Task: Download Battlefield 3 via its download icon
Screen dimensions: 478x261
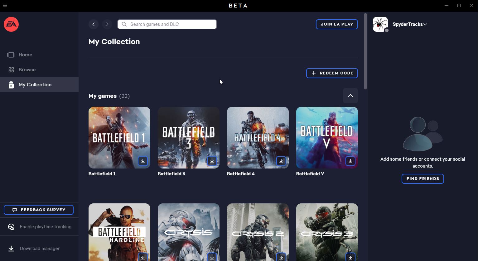Action: click(212, 161)
